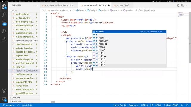Open errors and warnings count in status bar
Image resolution: width=191 pixels, height=107 pixels.
click(x=27, y=105)
